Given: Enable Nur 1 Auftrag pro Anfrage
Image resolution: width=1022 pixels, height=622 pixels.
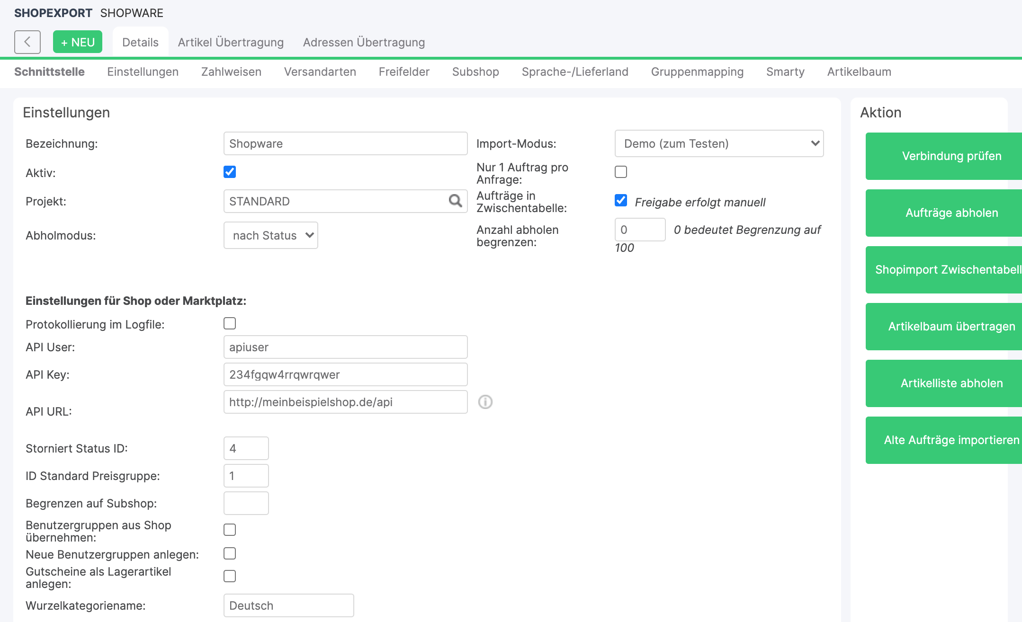Looking at the screenshot, I should (620, 172).
